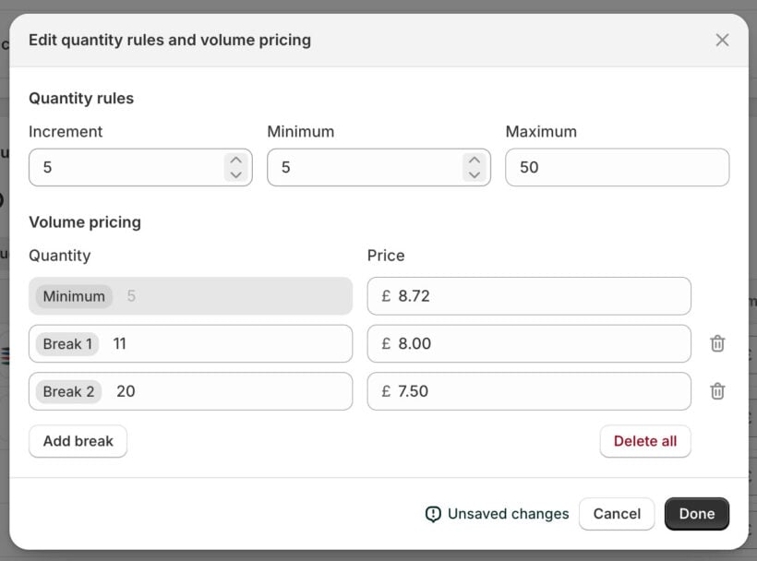Image resolution: width=757 pixels, height=561 pixels.
Task: Click the Increment field label
Action: click(66, 132)
